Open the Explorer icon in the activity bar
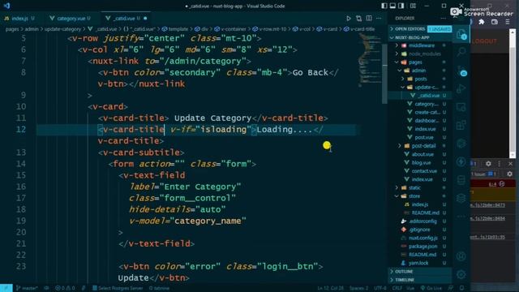 click(x=461, y=34)
